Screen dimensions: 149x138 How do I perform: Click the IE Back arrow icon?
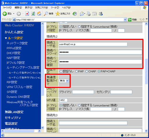pyautogui.click(x=5, y=14)
